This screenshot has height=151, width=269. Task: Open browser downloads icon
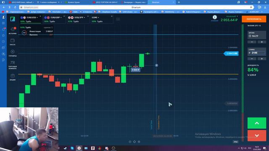265,8
